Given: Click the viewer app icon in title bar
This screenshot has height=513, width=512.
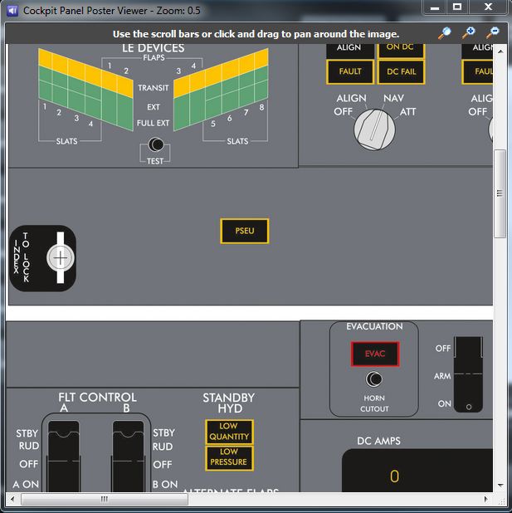Looking at the screenshot, I should [12, 11].
